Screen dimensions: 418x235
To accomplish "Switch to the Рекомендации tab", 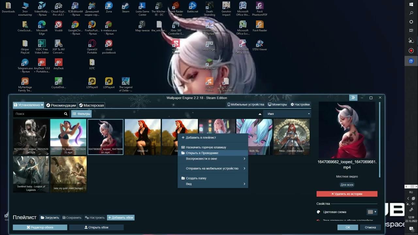I will point(61,105).
